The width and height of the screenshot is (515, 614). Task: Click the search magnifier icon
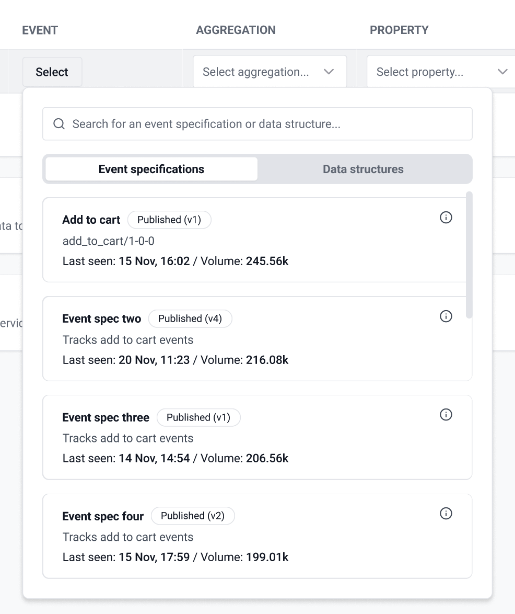(58, 123)
